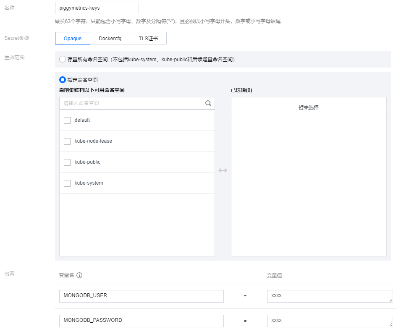Click the resize handle of the MONGODB_USER value box
Image resolution: width=396 pixels, height=329 pixels.
point(391,300)
